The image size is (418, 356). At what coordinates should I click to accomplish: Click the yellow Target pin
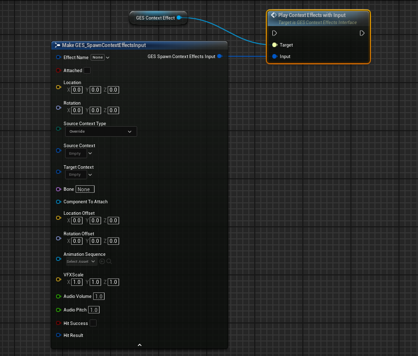click(x=275, y=45)
